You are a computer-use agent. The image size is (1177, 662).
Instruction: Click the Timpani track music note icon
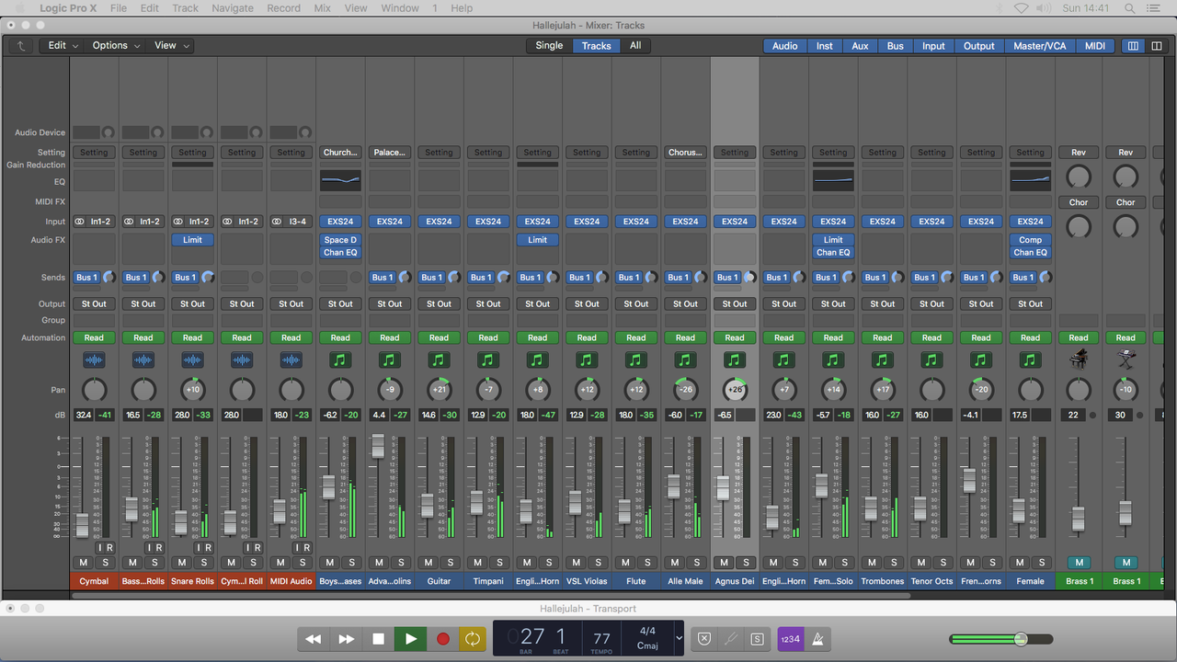tap(488, 360)
